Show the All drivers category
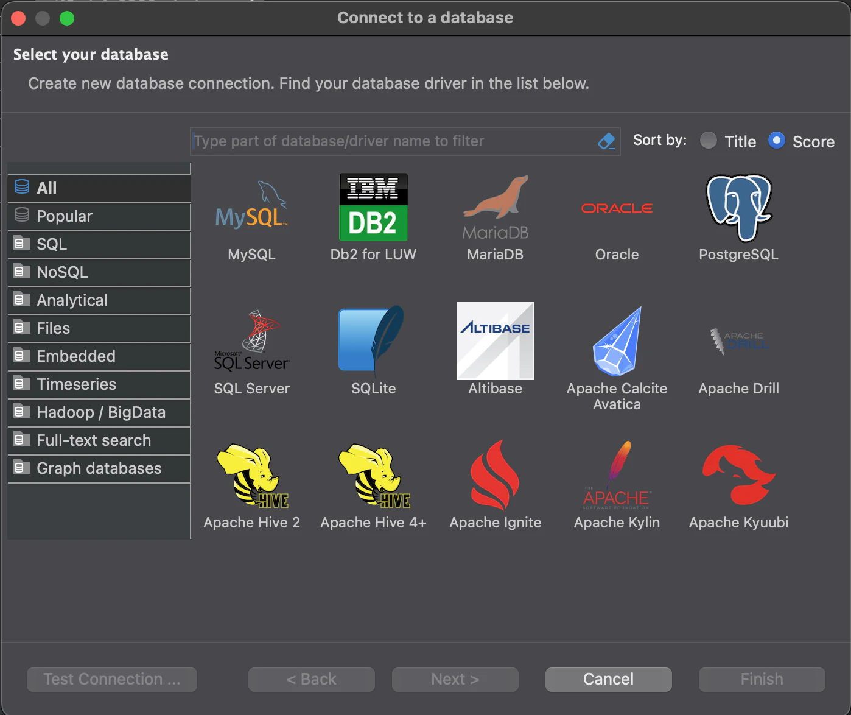 [x=99, y=188]
